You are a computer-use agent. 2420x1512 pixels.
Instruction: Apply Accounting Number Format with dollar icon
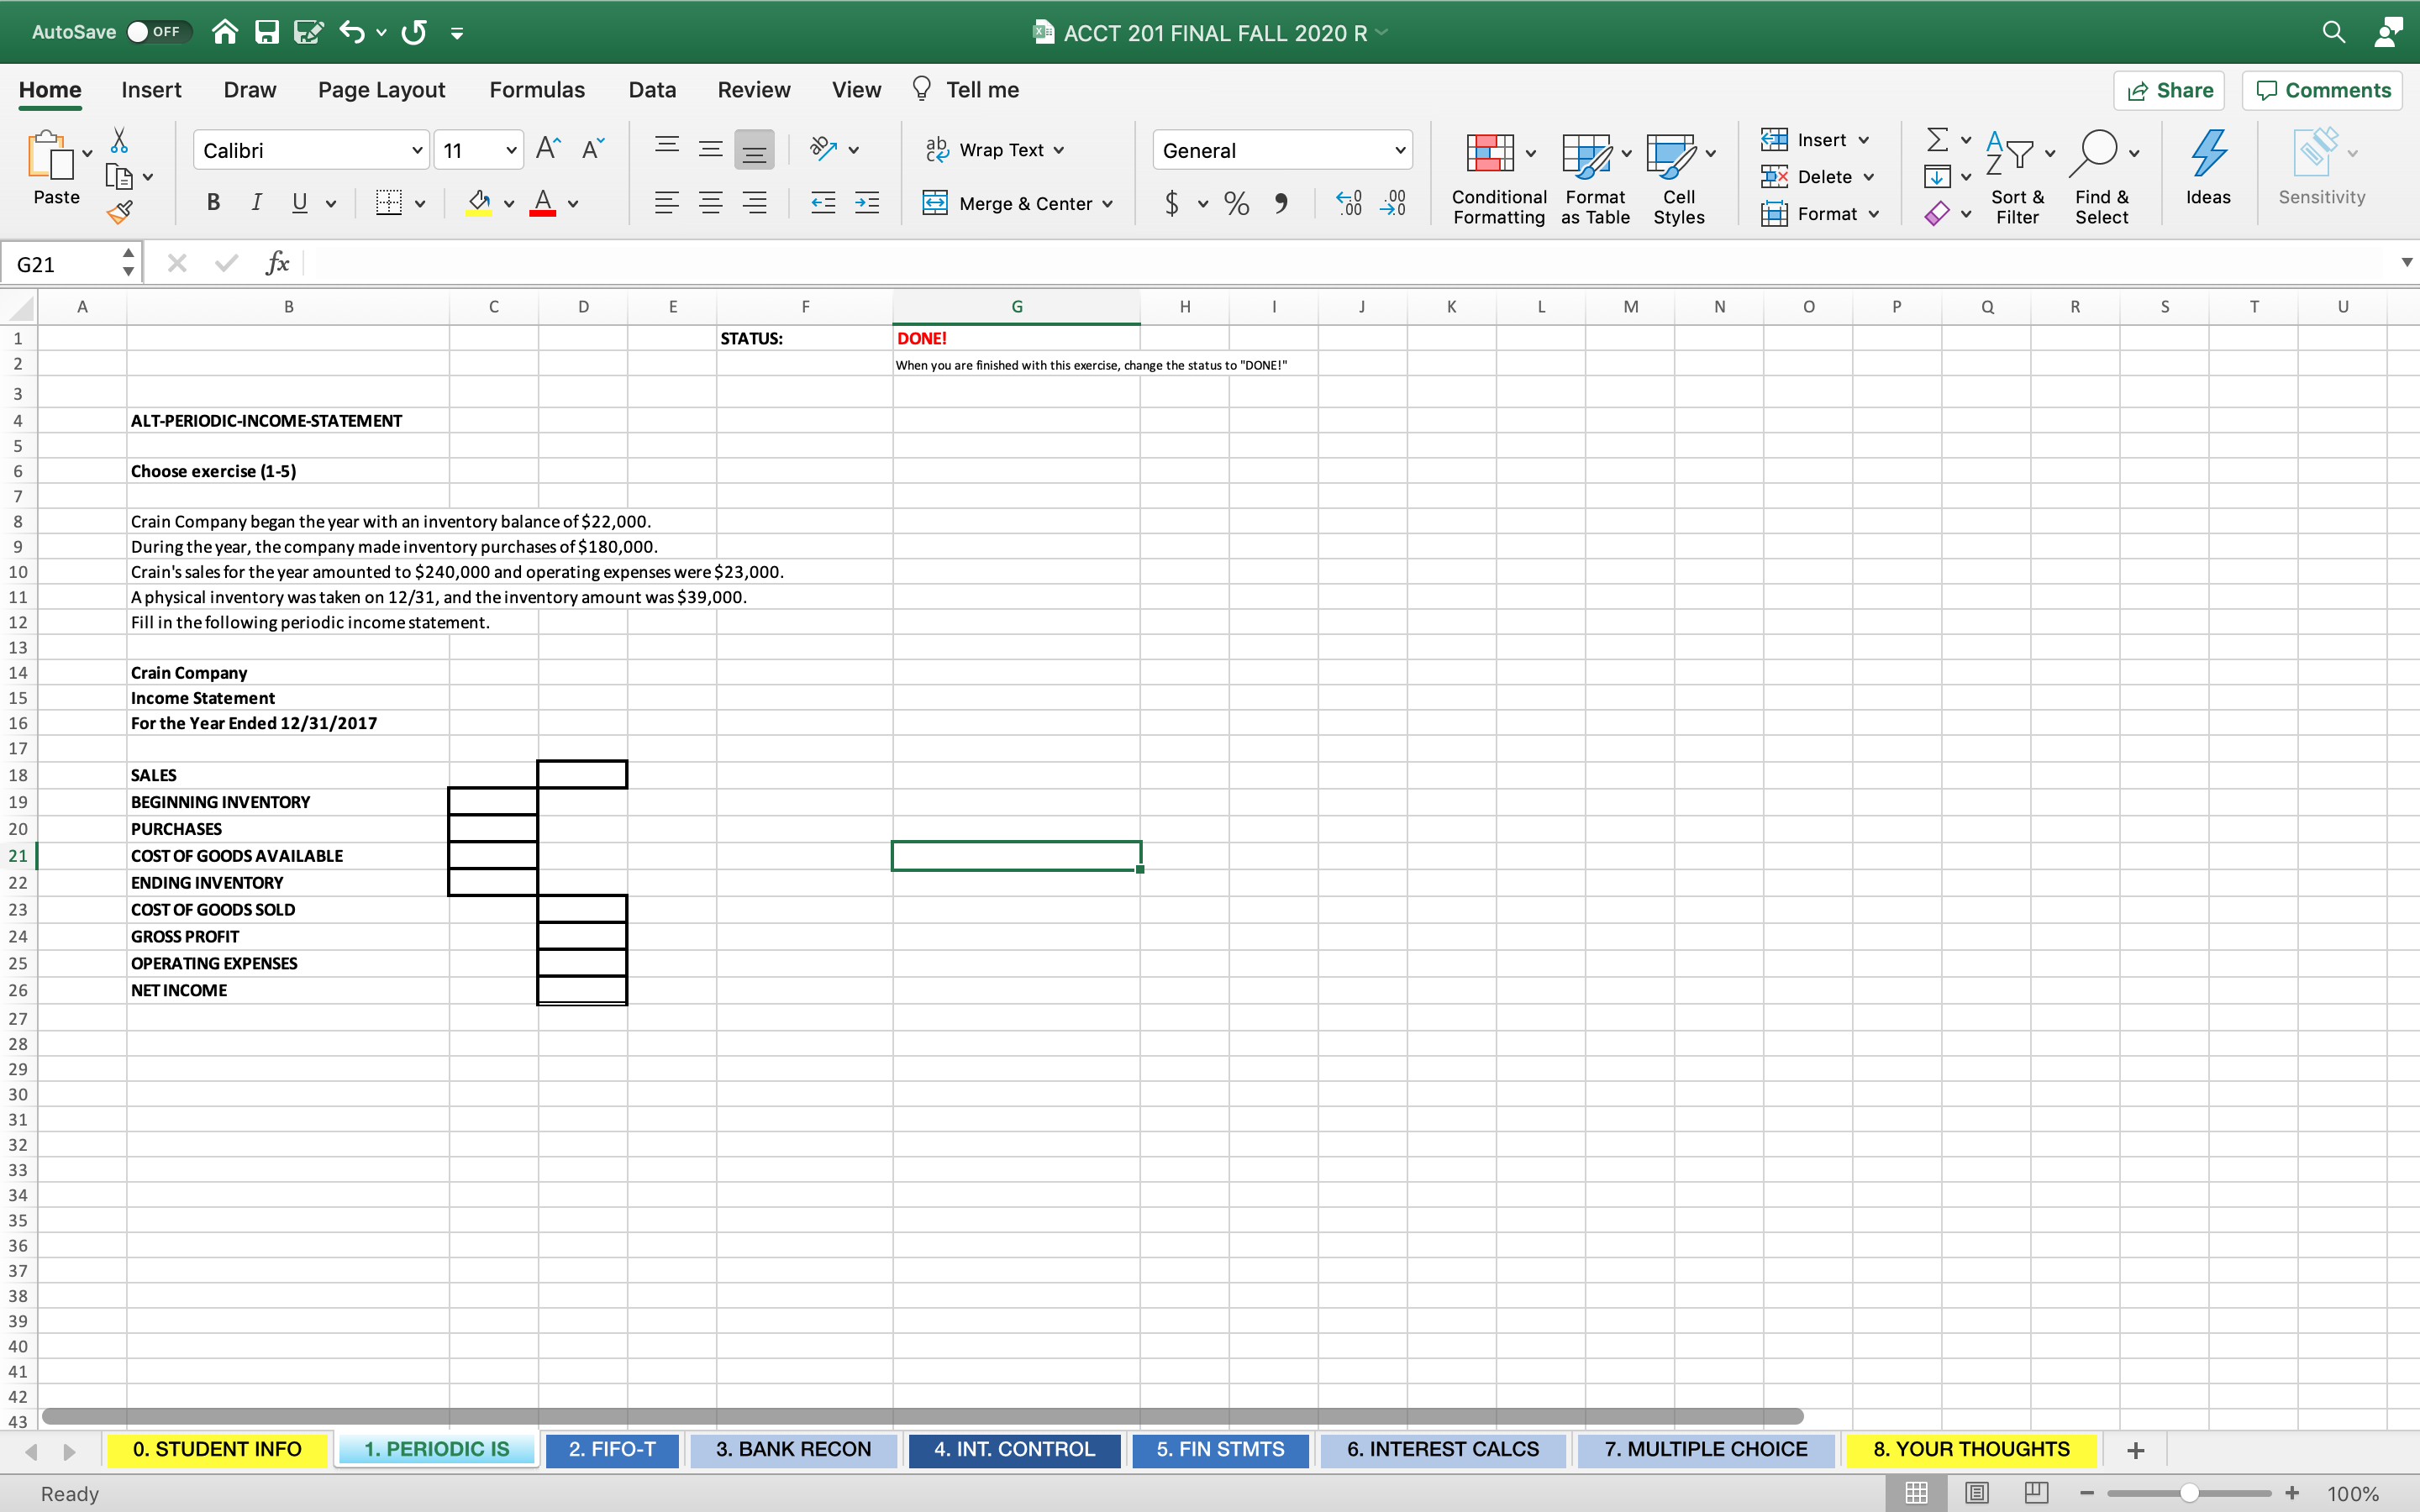point(1173,203)
